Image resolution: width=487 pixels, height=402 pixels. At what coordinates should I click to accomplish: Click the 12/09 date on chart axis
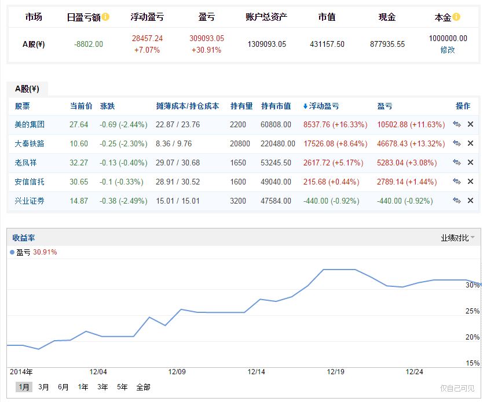tap(177, 371)
